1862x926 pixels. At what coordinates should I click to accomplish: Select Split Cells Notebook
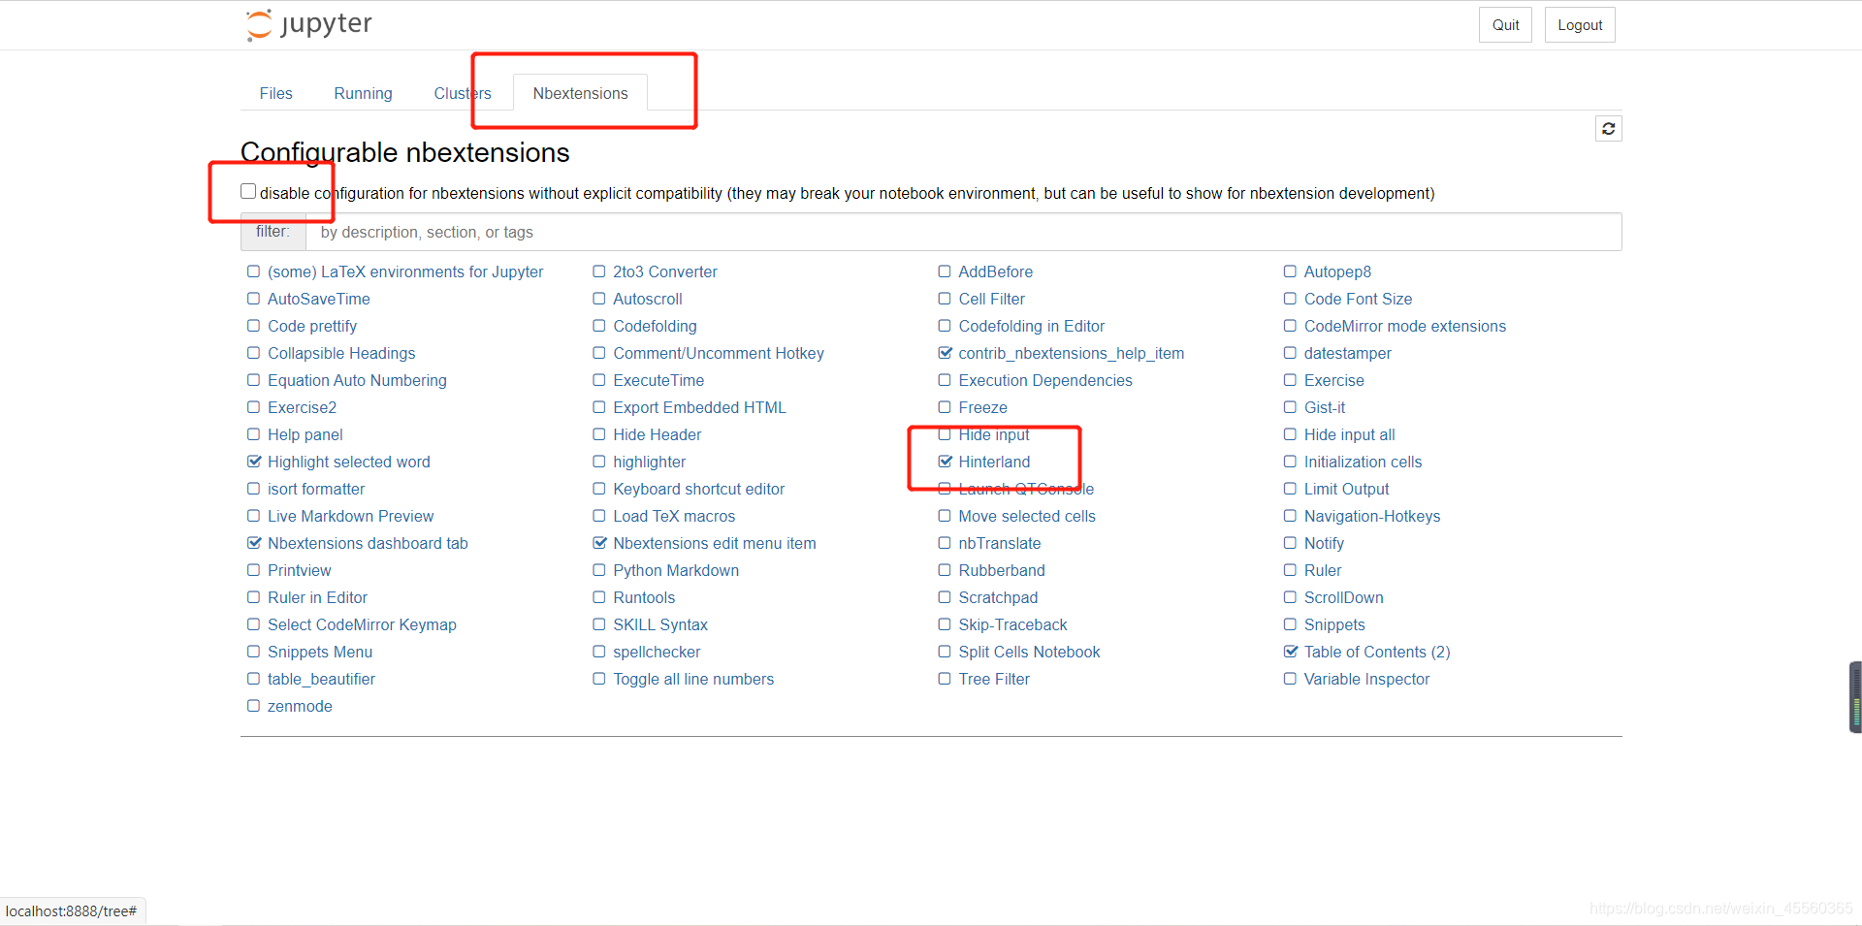pos(1029,652)
